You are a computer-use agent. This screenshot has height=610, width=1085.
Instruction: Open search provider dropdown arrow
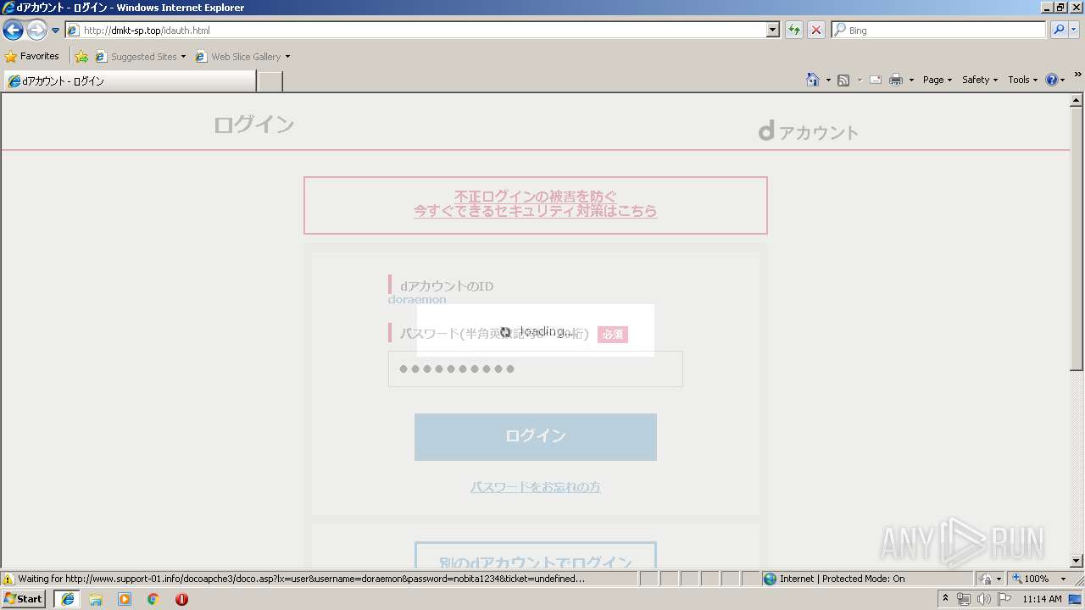pyautogui.click(x=1074, y=30)
